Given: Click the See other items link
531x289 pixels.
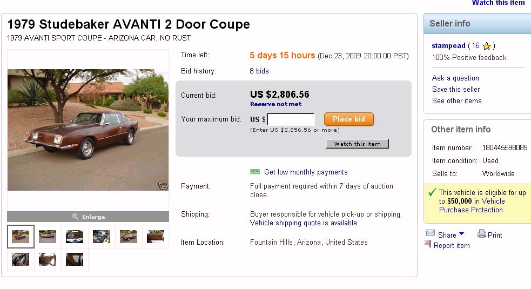Looking at the screenshot, I should click(x=456, y=100).
